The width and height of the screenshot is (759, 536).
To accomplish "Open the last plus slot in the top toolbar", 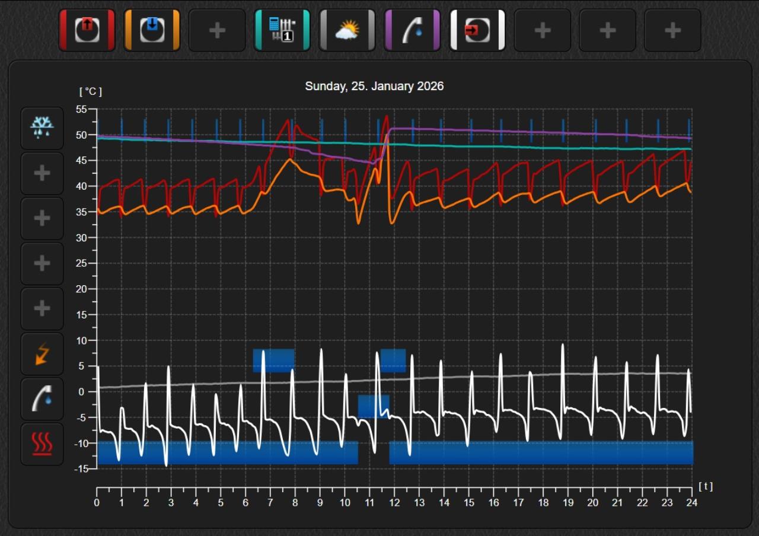I will (x=672, y=30).
